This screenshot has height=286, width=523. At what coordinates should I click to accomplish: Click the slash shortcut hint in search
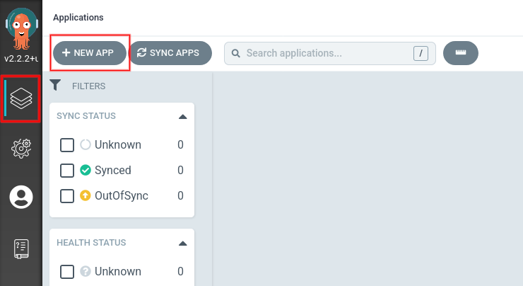coord(421,53)
